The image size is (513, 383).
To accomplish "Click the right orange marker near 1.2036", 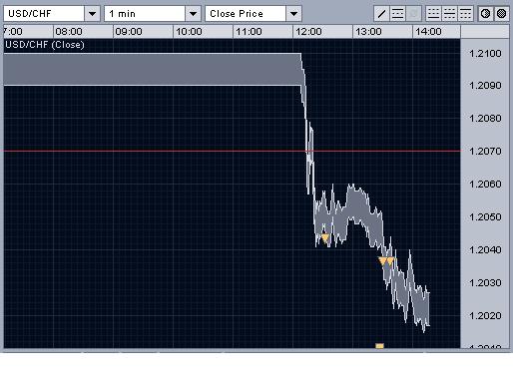I will click(x=390, y=261).
